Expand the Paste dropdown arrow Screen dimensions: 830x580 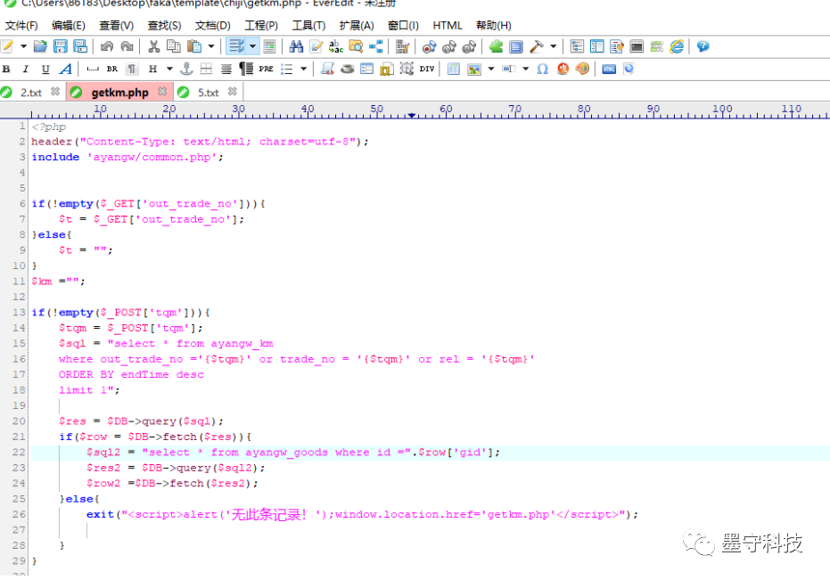(211, 46)
